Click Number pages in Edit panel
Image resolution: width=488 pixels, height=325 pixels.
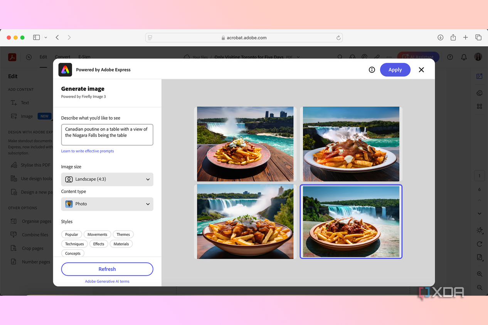[x=30, y=262]
